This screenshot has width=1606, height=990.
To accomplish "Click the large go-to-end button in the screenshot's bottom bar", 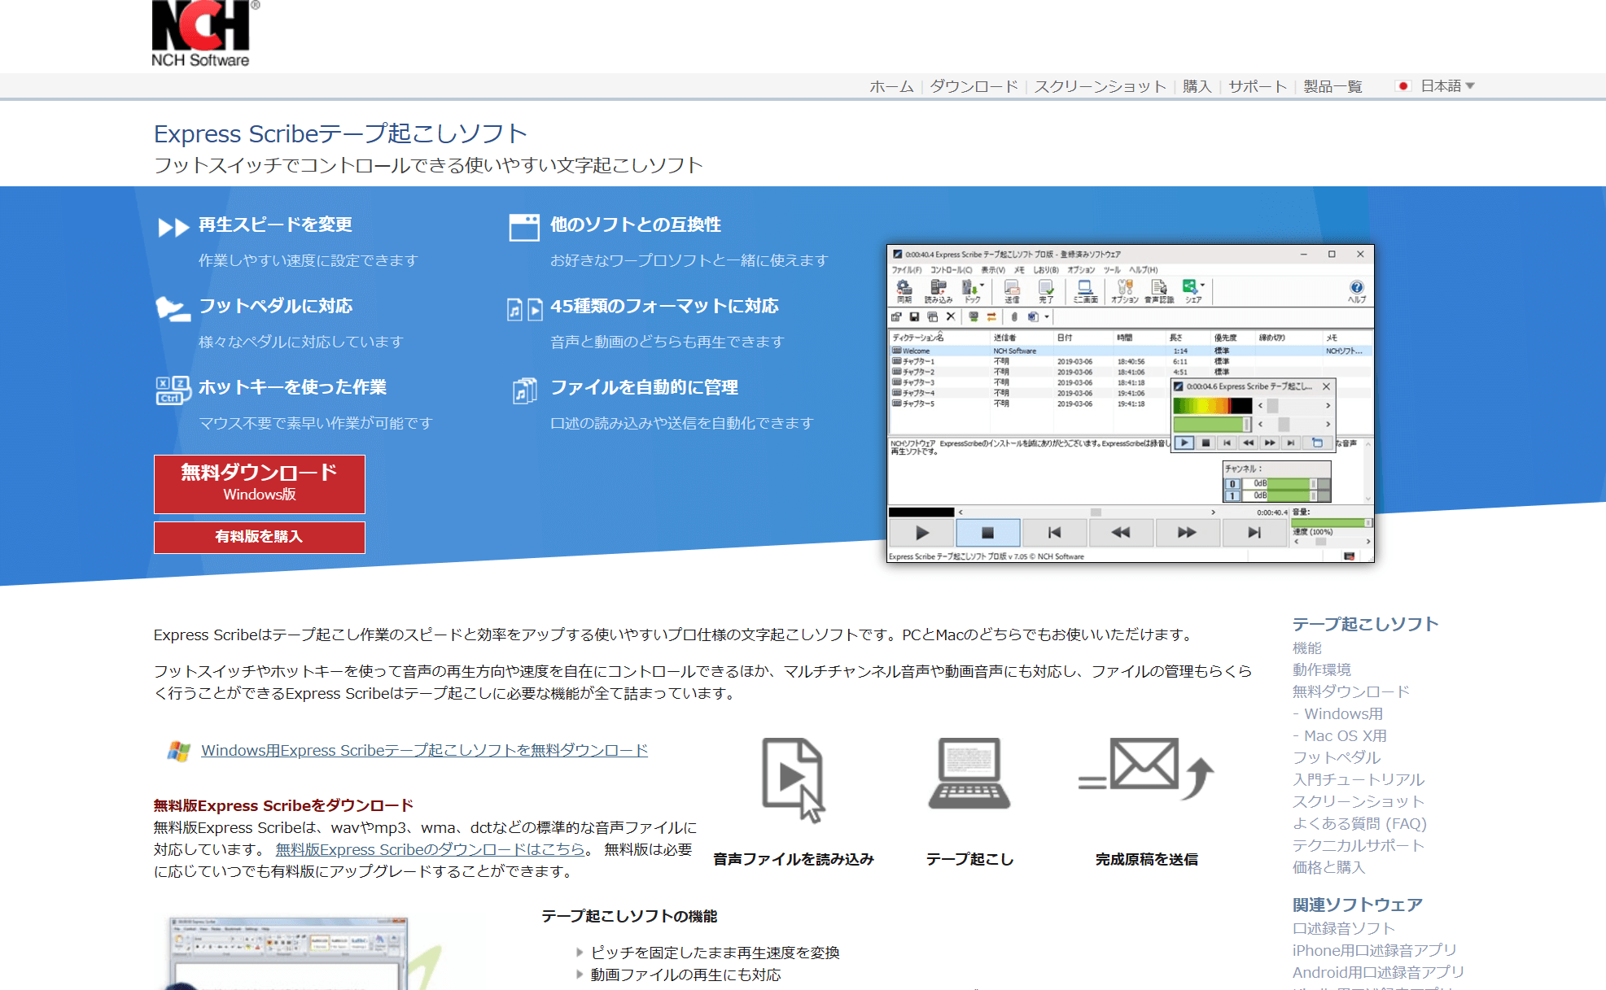I will coord(1254,533).
